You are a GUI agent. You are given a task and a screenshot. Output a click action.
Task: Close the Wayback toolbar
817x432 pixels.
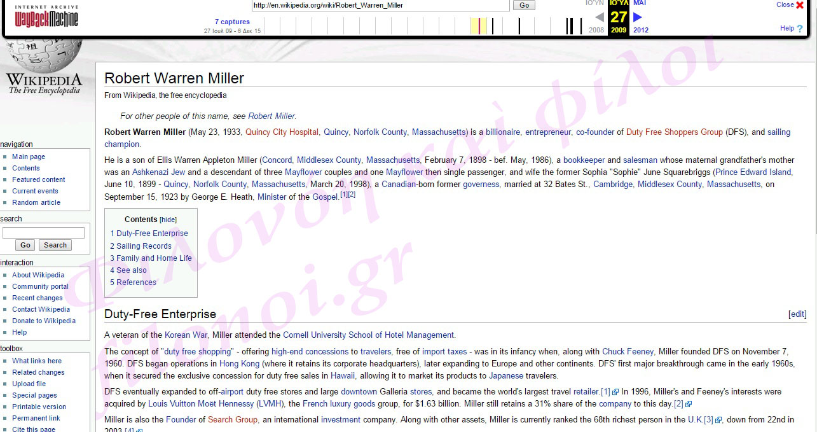coord(790,4)
